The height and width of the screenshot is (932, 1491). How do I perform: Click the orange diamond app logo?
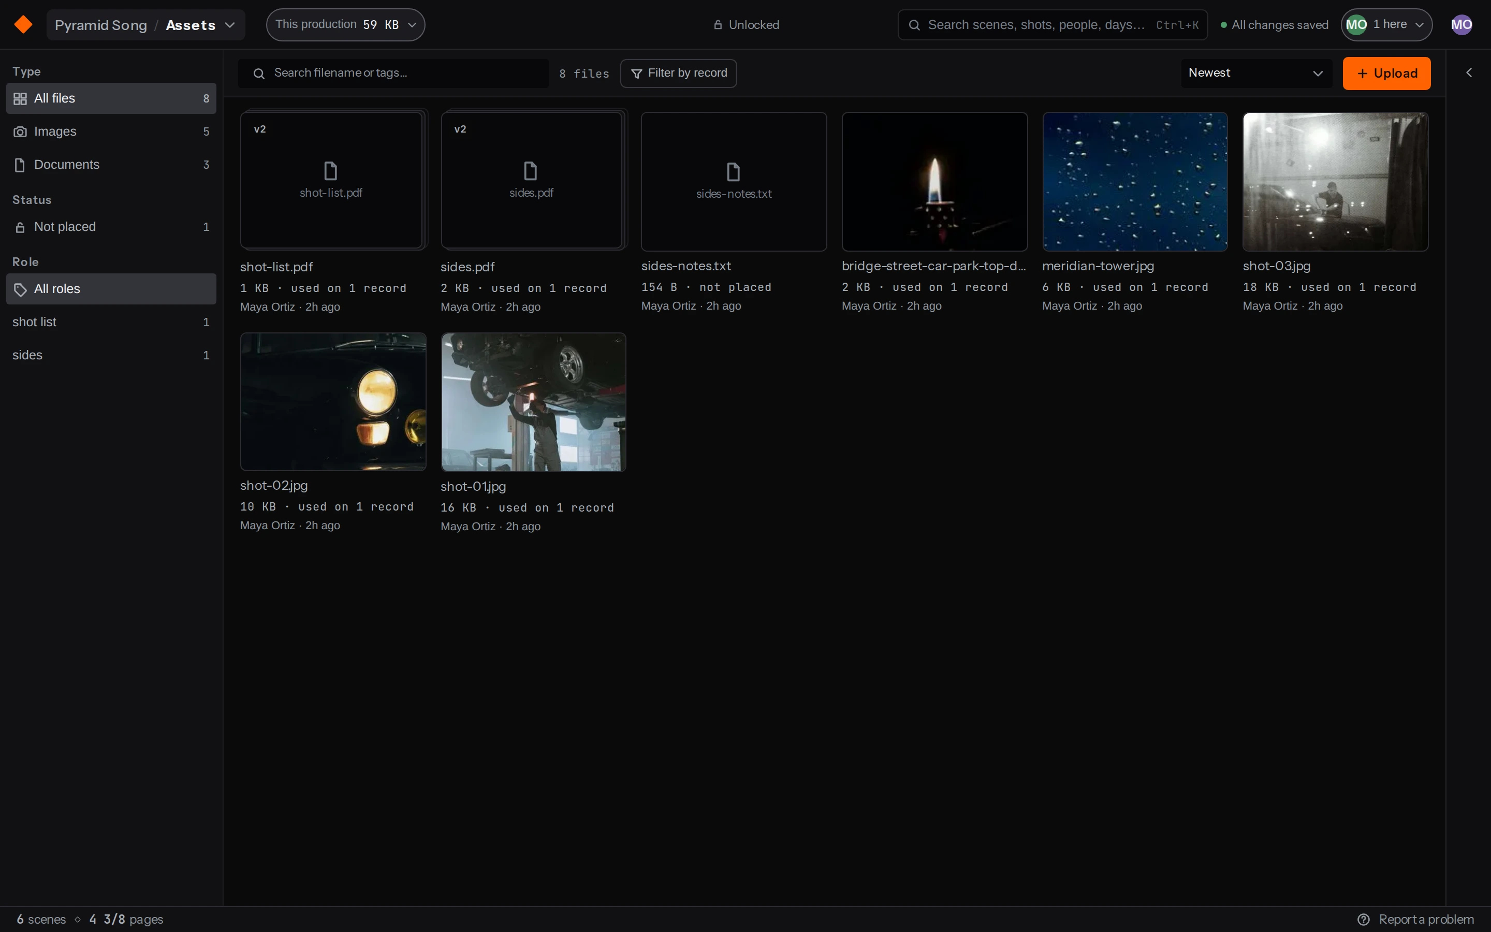(x=23, y=25)
